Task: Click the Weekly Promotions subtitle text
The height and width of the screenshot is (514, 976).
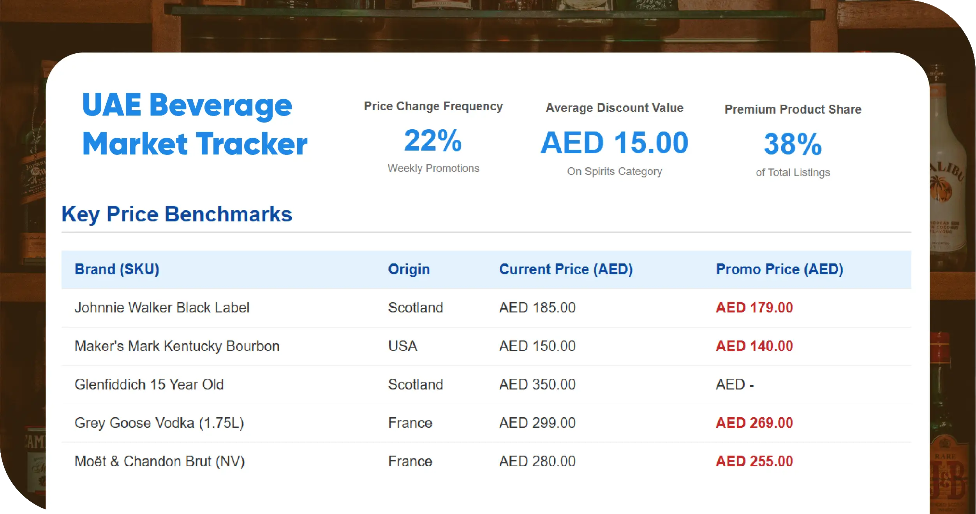Action: coord(433,168)
